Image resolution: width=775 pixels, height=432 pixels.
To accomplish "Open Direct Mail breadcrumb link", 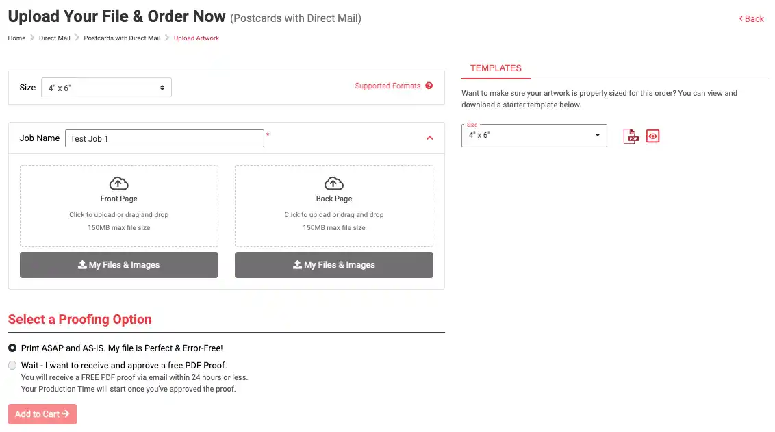I will [x=54, y=38].
